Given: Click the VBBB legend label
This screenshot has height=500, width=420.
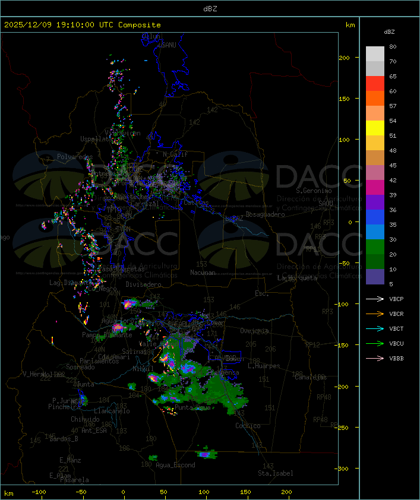Looking at the screenshot, I should click(396, 359).
